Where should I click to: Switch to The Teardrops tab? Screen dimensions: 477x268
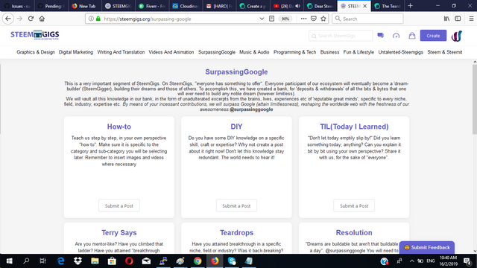388,6
